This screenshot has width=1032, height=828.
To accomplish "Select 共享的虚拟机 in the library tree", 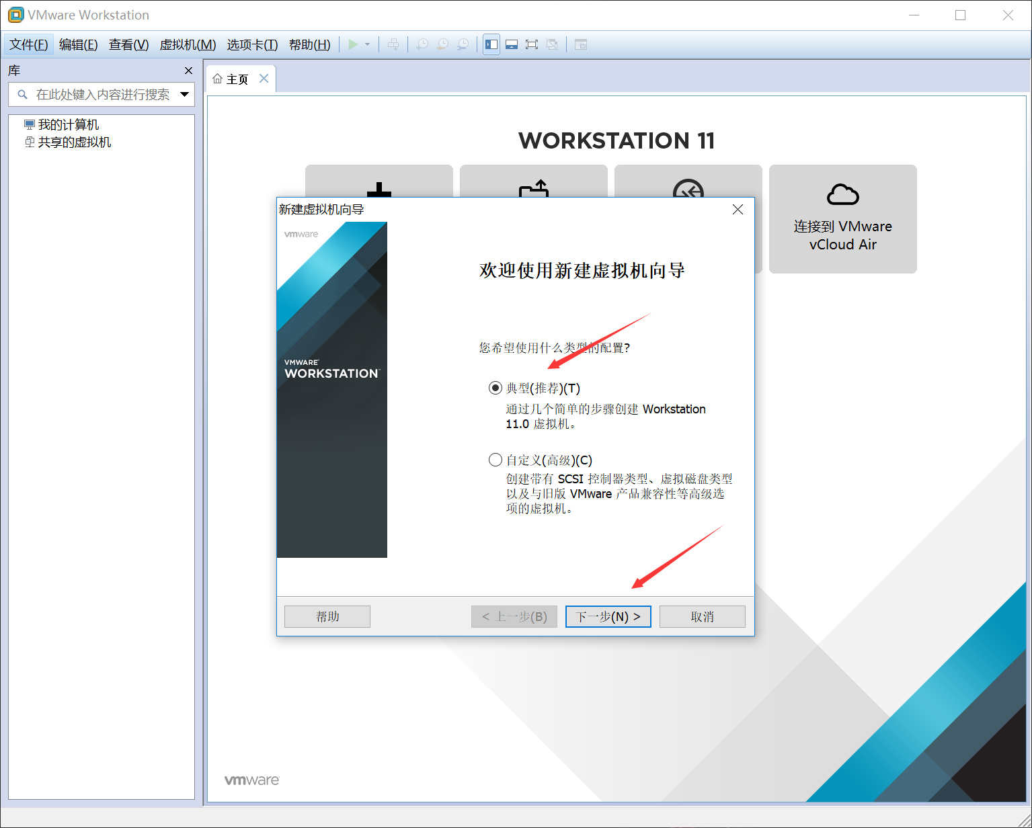I will point(74,142).
